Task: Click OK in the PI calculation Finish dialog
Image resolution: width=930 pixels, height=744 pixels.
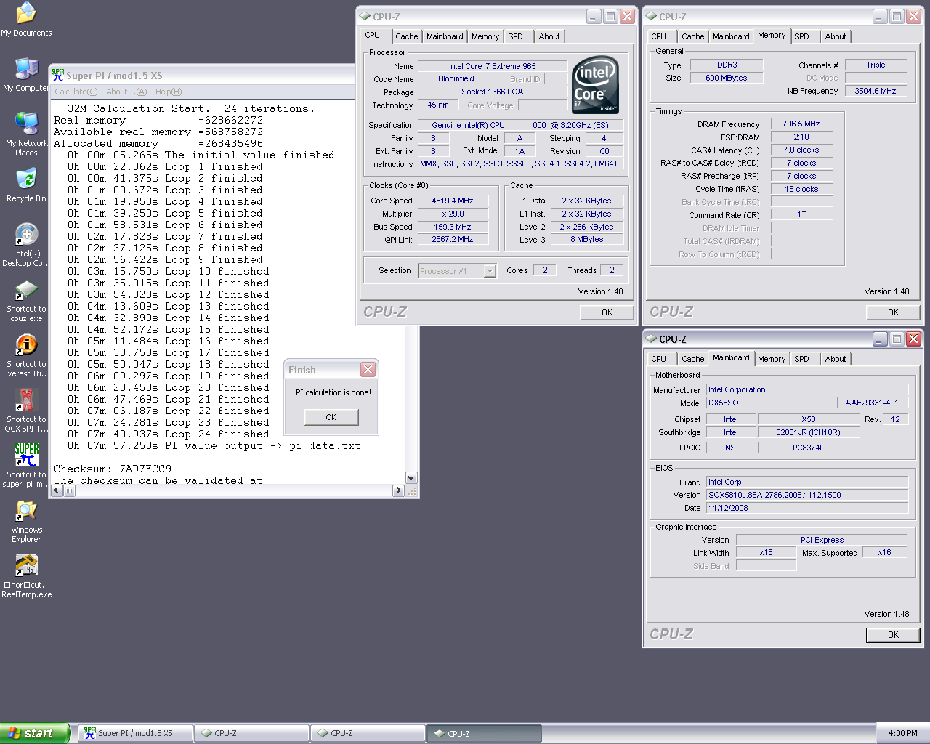Action: [331, 417]
